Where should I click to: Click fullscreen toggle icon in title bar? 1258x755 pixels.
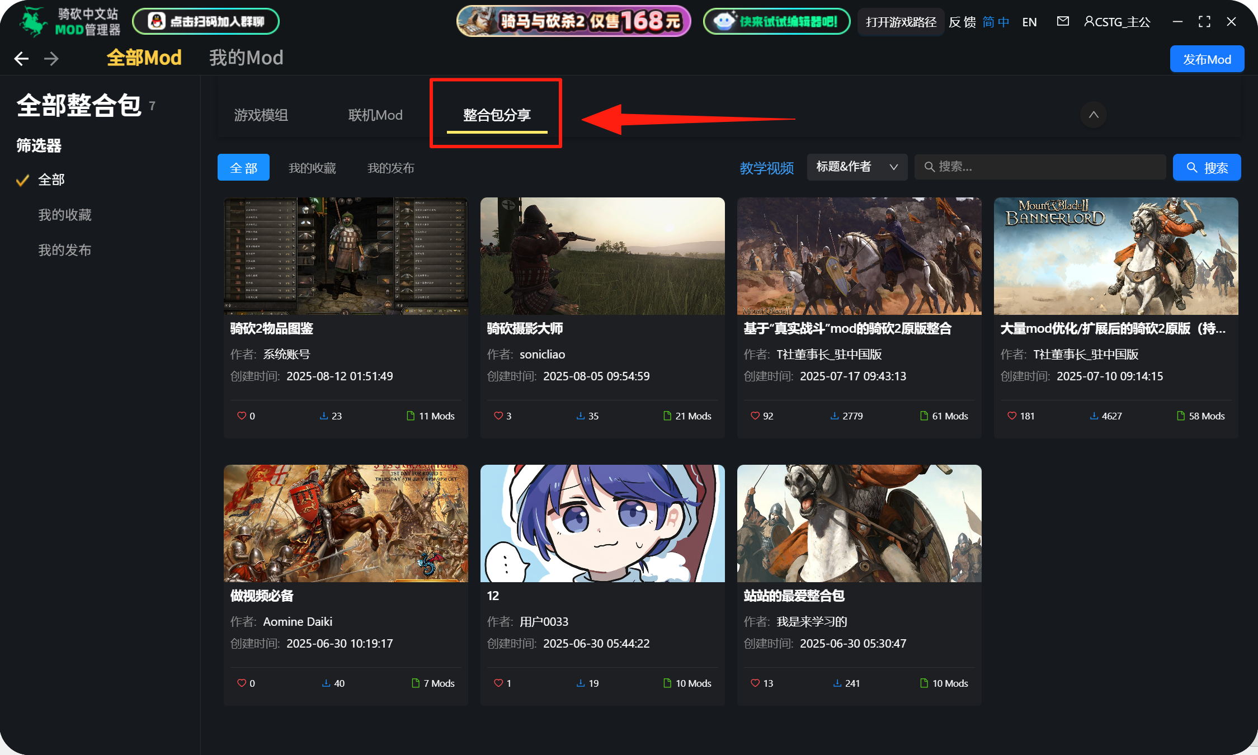[x=1204, y=22]
